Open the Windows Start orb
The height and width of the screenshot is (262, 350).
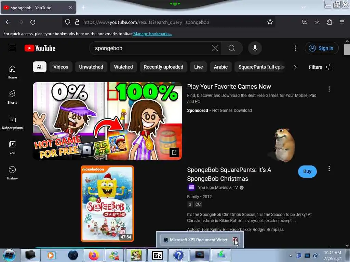[9, 255]
